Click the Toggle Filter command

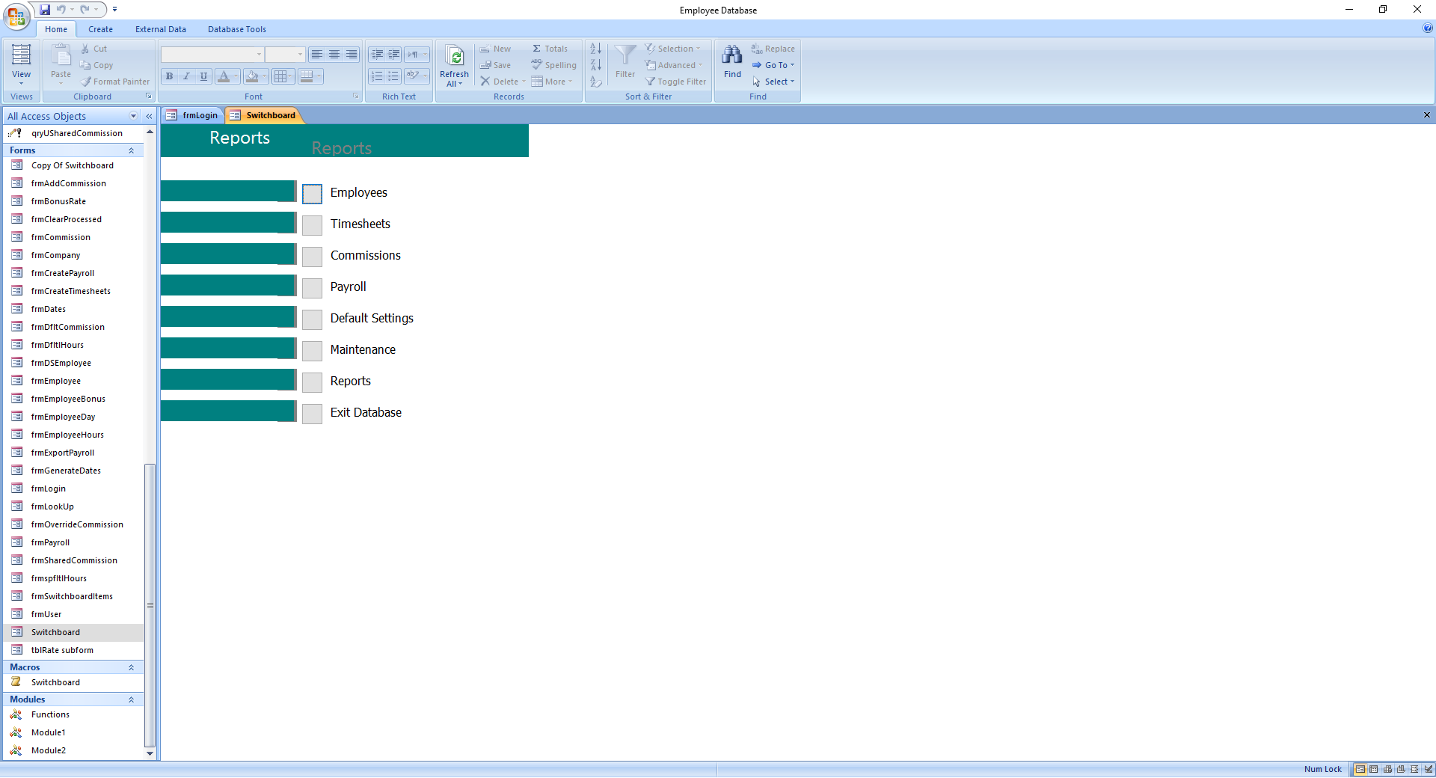tap(676, 82)
